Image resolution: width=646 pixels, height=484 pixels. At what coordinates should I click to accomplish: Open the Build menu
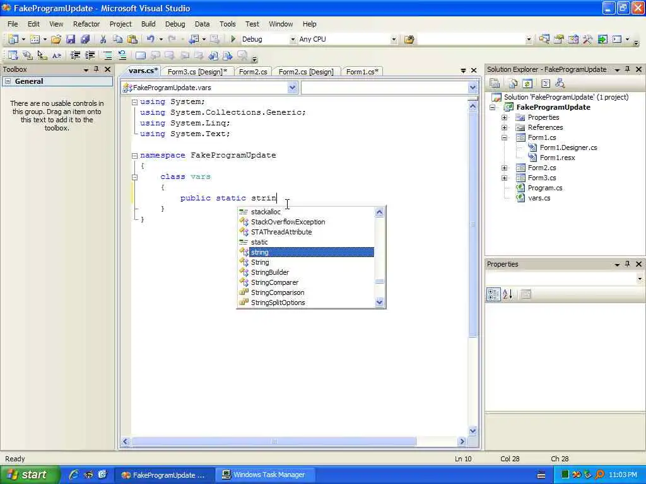pyautogui.click(x=148, y=24)
